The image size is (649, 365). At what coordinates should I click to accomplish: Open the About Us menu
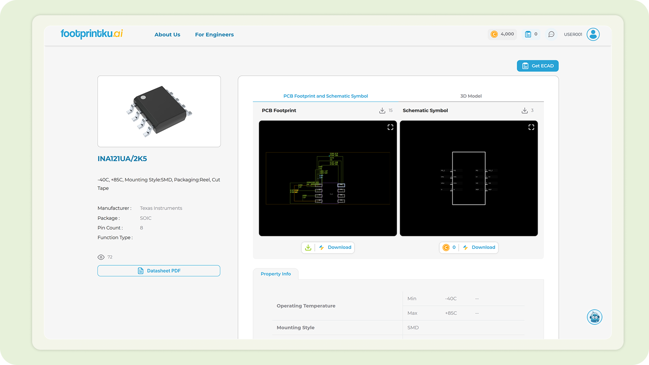point(167,34)
